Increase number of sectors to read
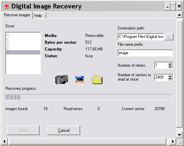The width and height of the screenshot is (184, 146). pos(170,76)
